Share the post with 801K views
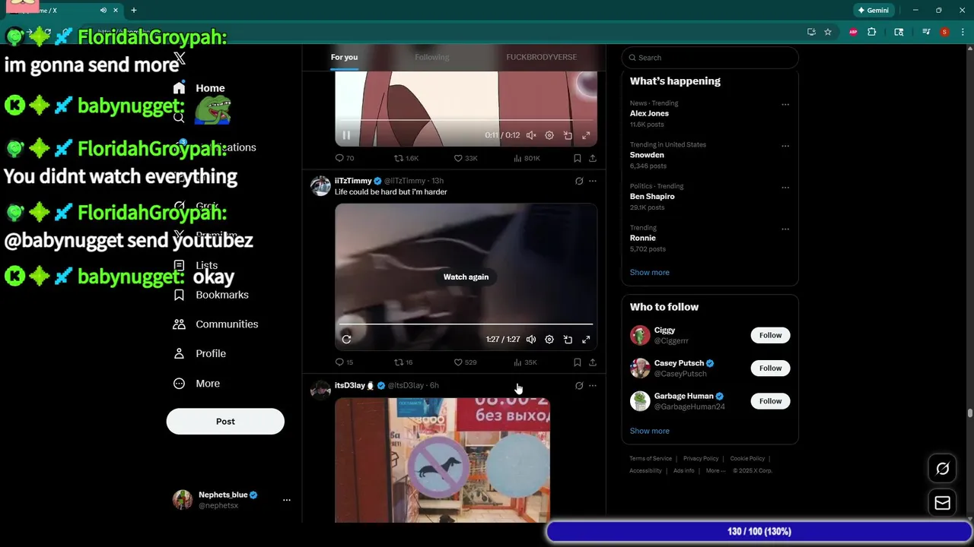 pos(593,158)
